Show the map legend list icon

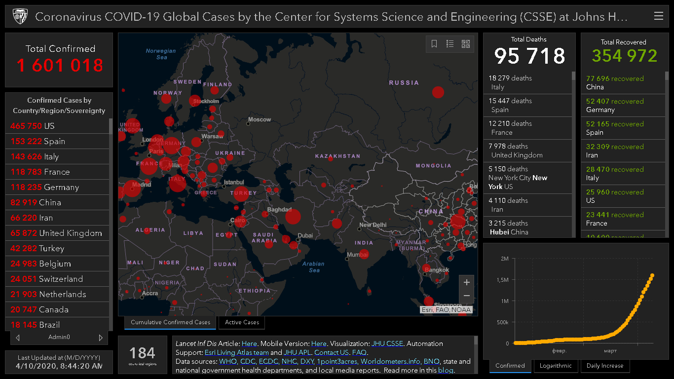(x=450, y=44)
